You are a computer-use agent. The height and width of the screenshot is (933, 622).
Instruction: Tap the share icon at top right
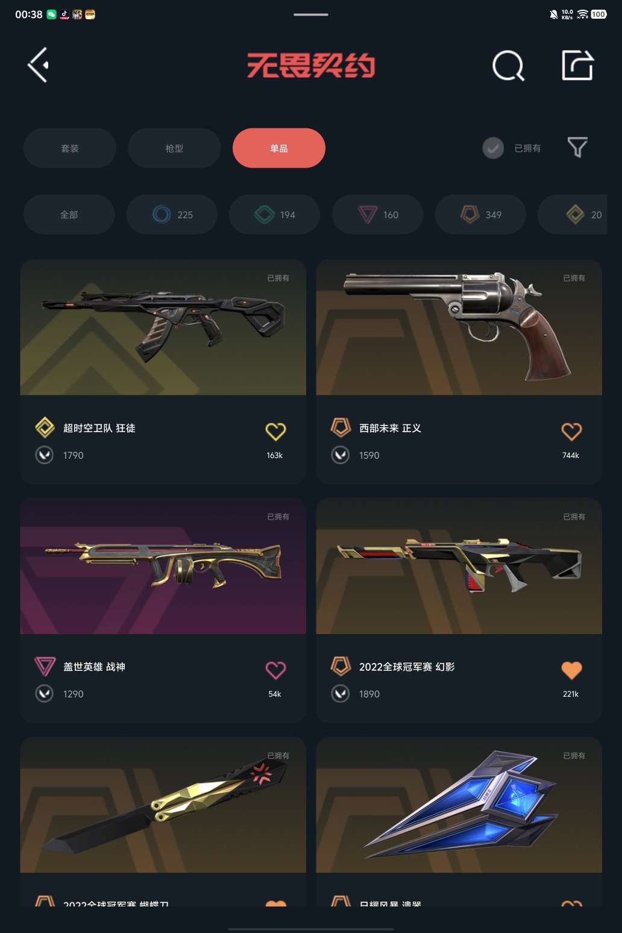coord(577,65)
